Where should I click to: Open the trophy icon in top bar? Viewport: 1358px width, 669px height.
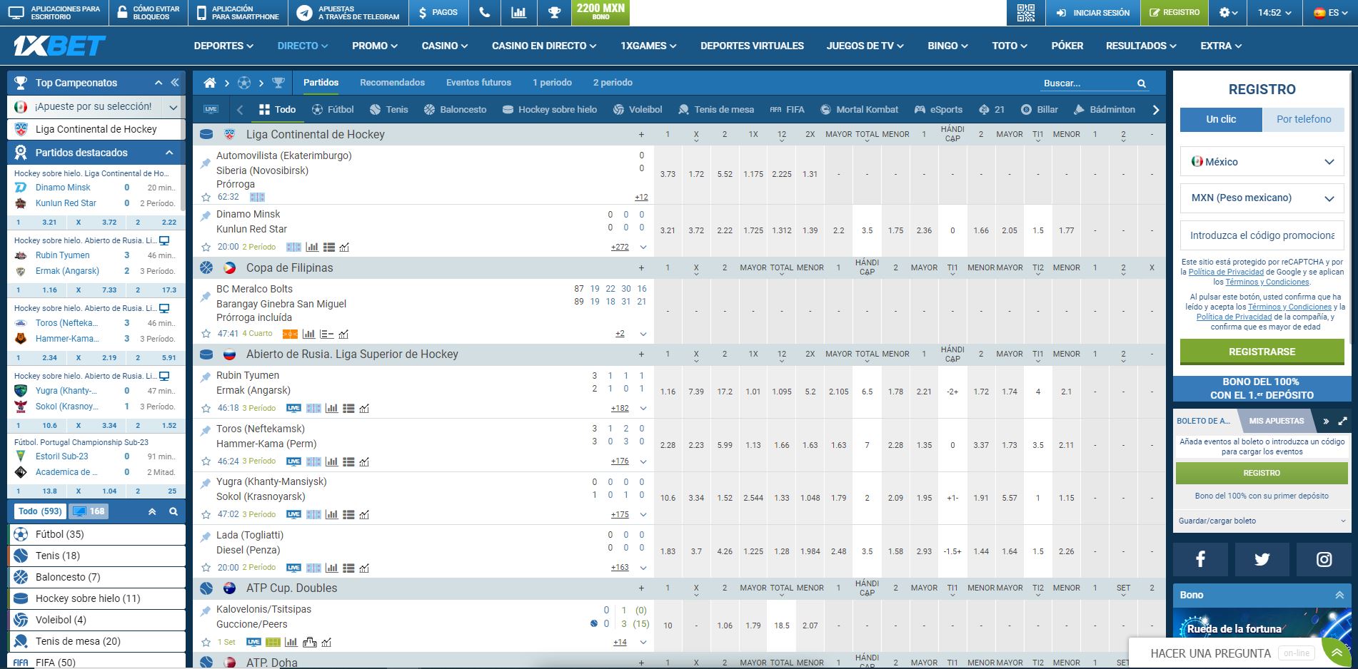pyautogui.click(x=553, y=13)
